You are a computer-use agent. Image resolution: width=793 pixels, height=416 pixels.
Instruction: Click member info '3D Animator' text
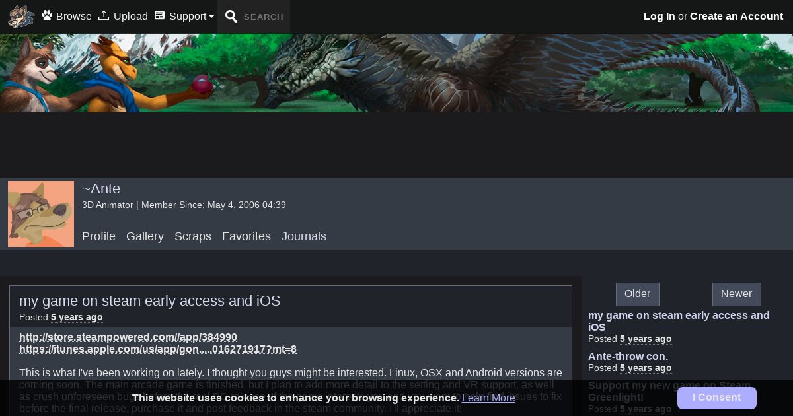coord(108,205)
